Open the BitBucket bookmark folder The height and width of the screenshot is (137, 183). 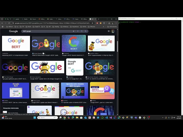pyautogui.click(x=91, y=27)
